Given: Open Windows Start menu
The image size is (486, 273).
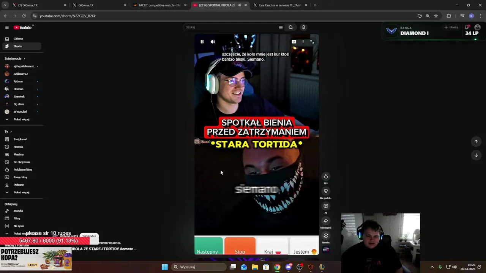Looking at the screenshot, I should click(x=165, y=267).
